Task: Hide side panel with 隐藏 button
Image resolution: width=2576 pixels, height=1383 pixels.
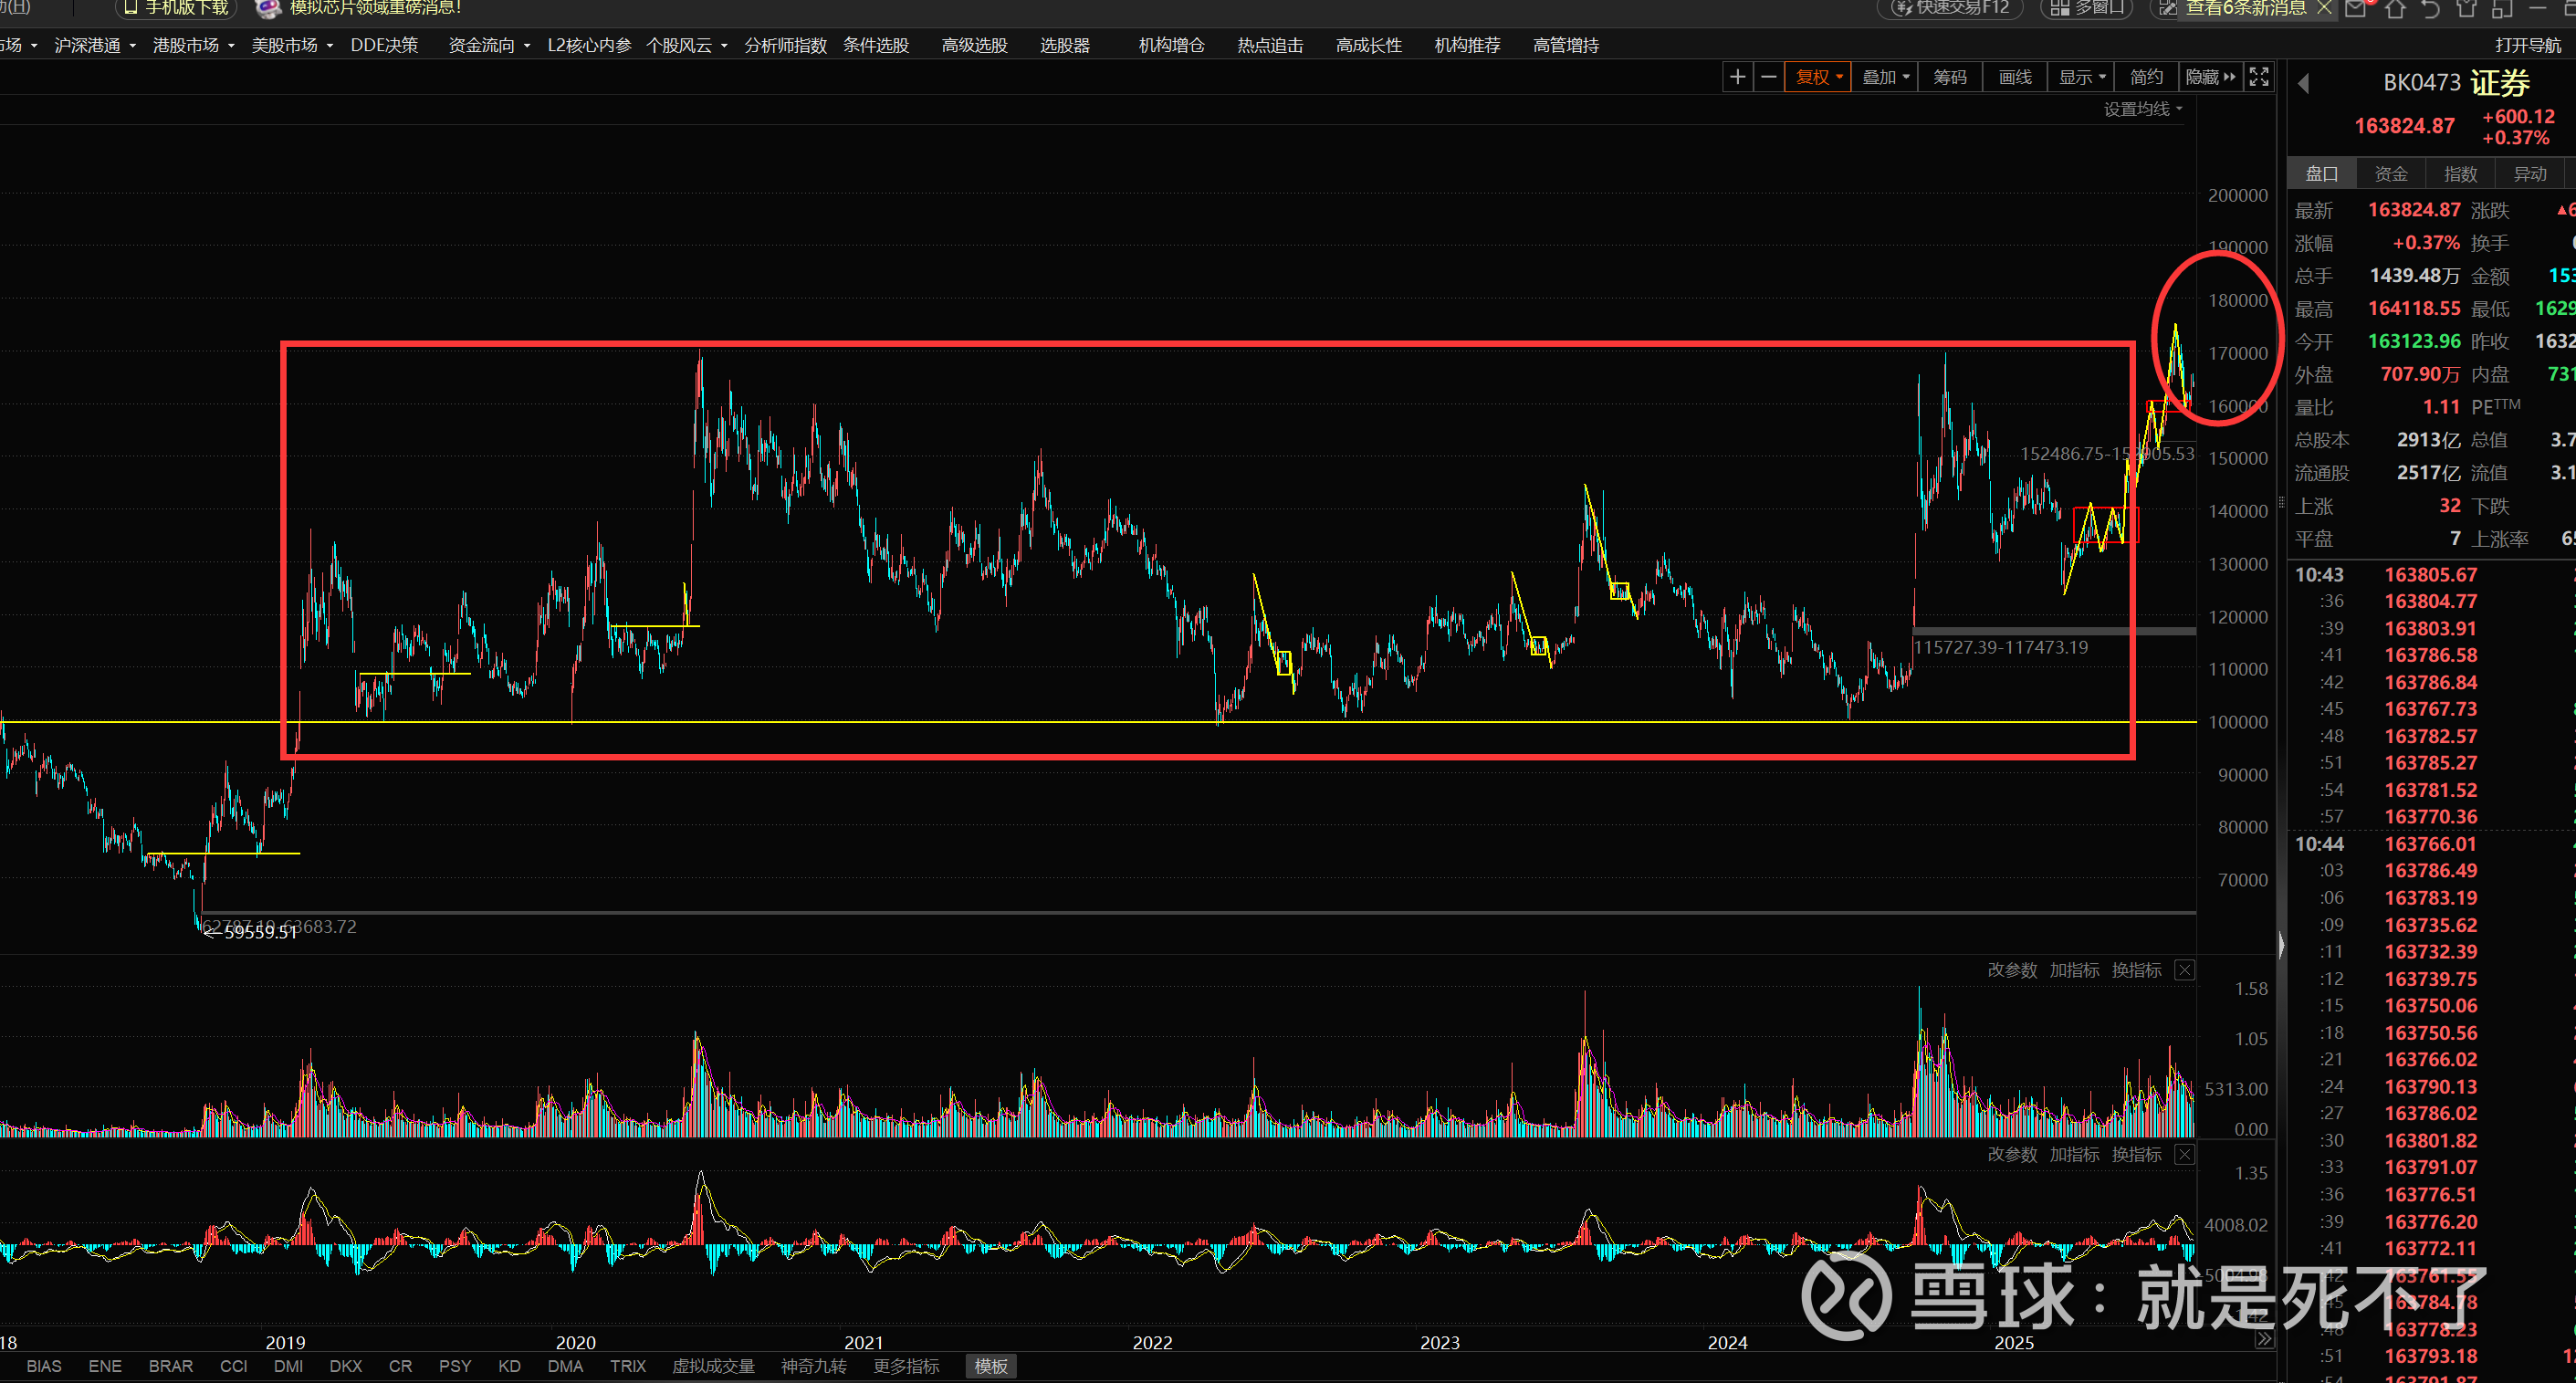Action: click(x=2209, y=77)
